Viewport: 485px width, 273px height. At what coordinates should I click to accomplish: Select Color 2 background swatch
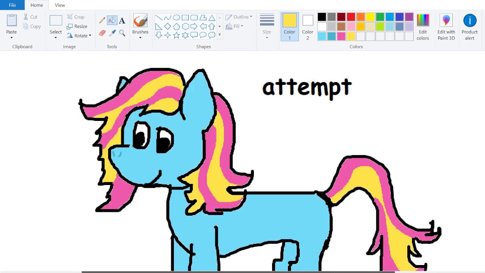[308, 27]
